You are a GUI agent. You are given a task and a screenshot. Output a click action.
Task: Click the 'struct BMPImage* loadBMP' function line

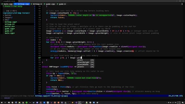[59, 67]
